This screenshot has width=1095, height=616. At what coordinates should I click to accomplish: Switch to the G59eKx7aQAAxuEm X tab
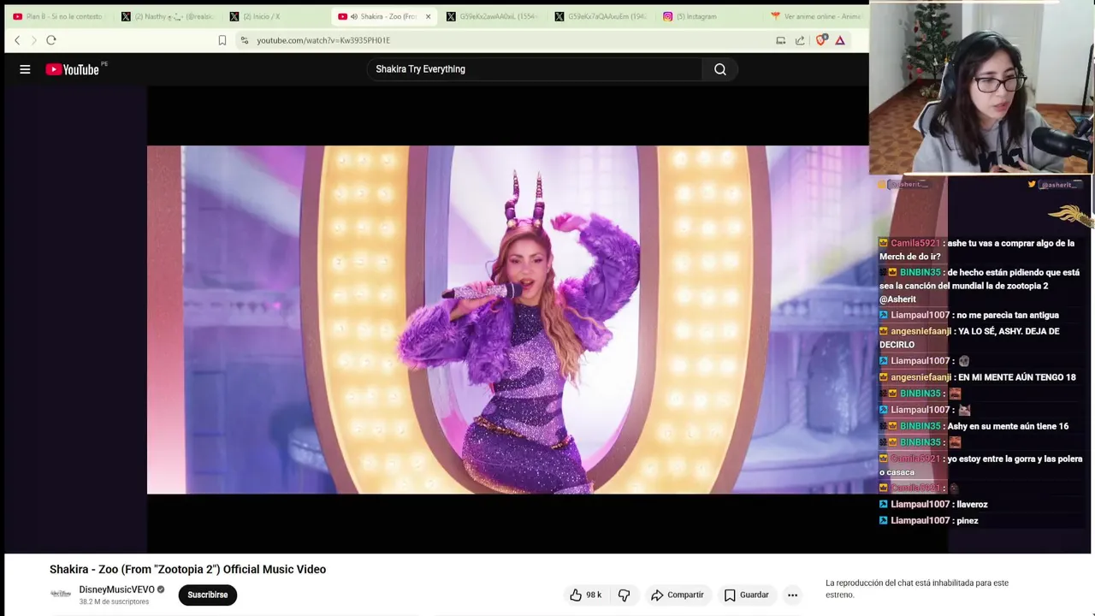coord(601,16)
